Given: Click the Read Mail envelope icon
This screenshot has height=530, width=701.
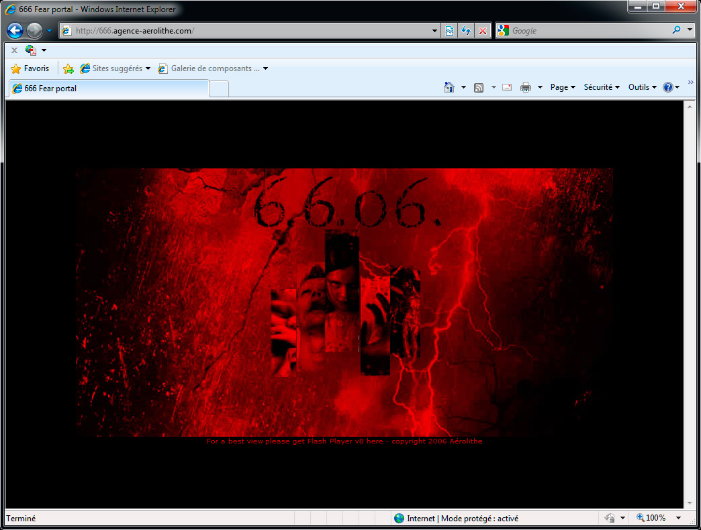Looking at the screenshot, I should 507,87.
